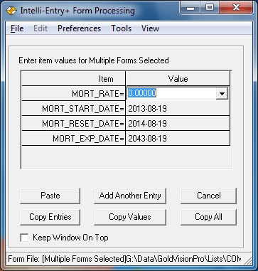Click the Form File path in status bar
This screenshot has width=258, height=271.
(x=124, y=258)
